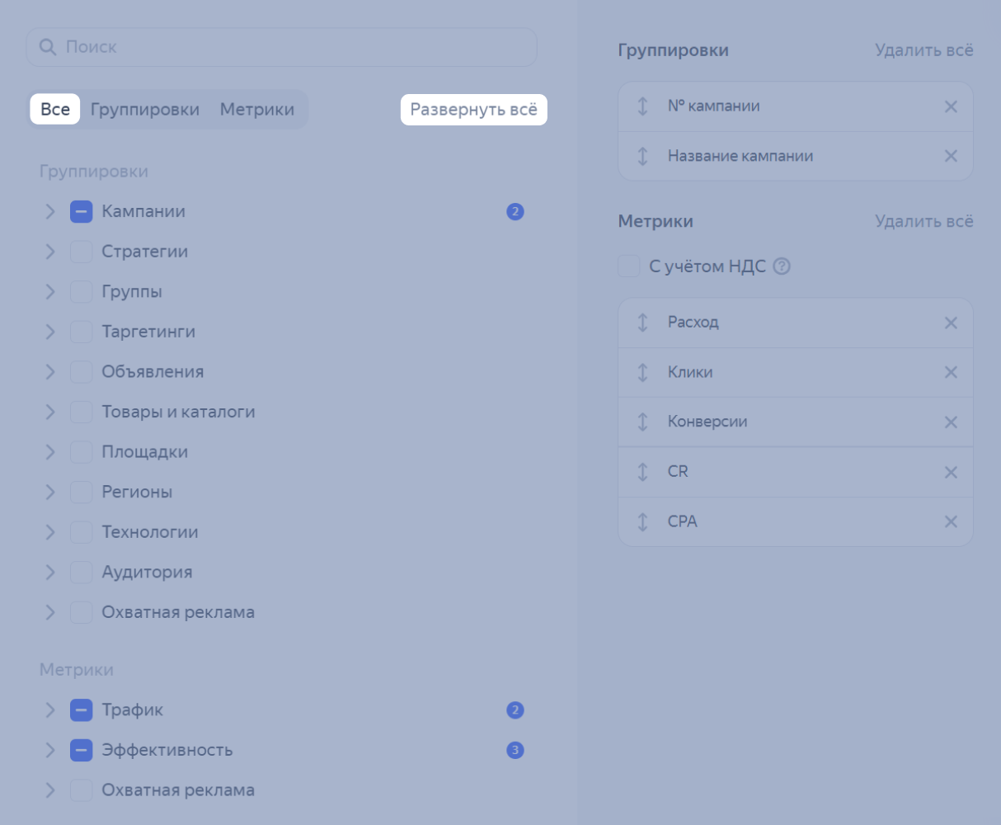
Task: Click the reorder icon next to CR
Action: point(643,472)
